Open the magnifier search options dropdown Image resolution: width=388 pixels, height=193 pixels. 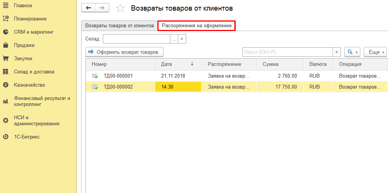point(352,52)
